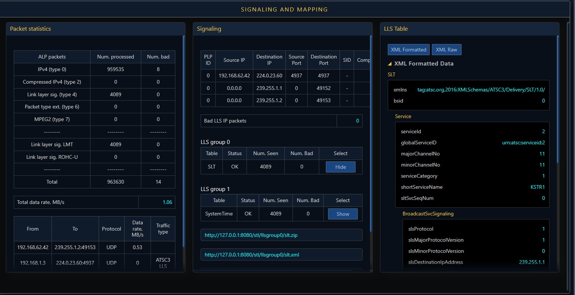Select the 224.0.23.60:4937 destination cell

(x=75, y=263)
